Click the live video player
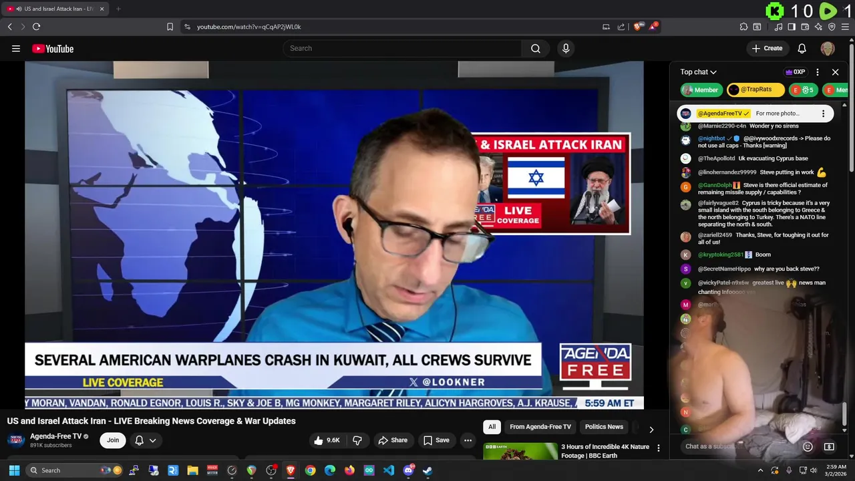The image size is (855, 481). click(334, 234)
